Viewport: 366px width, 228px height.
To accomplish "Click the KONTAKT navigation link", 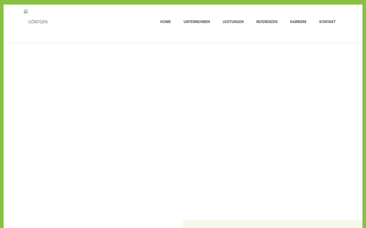I will click(327, 22).
